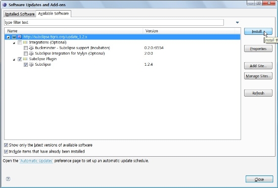Select the Subclipse Plugin row text
The height and width of the screenshot is (188, 278).
pyautogui.click(x=43, y=59)
